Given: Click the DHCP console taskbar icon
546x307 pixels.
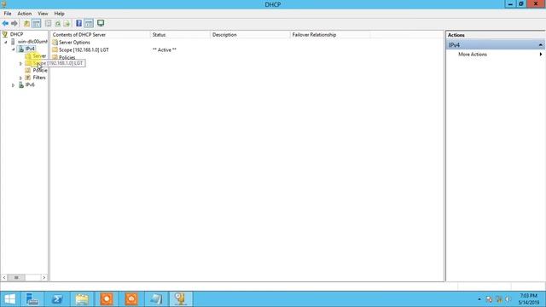Looking at the screenshot, I should click(x=181, y=299).
